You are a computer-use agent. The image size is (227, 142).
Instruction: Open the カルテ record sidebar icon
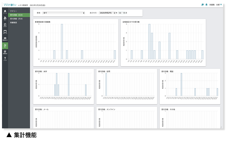(5, 25)
